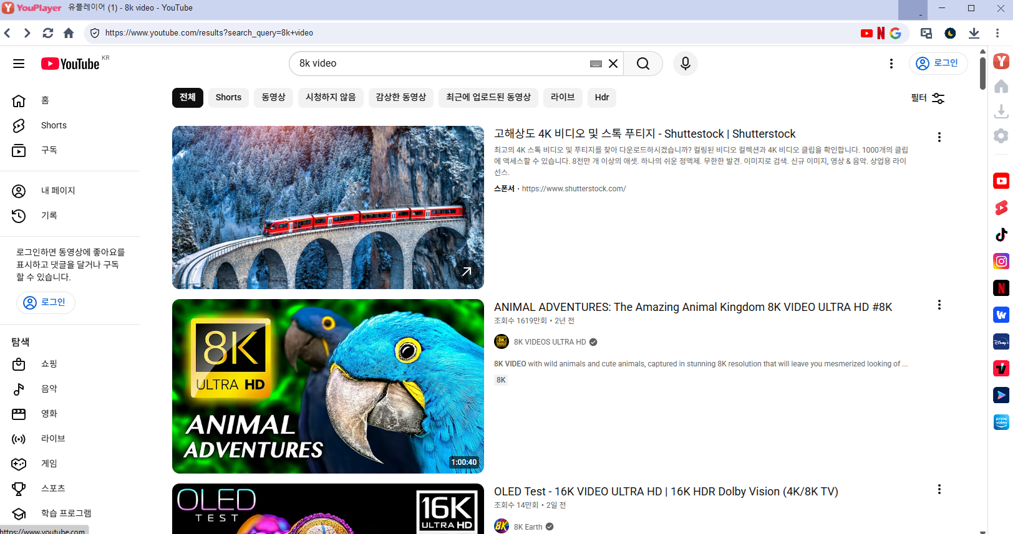Select the 감상한 동영상 filter chip
The width and height of the screenshot is (1013, 534).
coord(401,97)
